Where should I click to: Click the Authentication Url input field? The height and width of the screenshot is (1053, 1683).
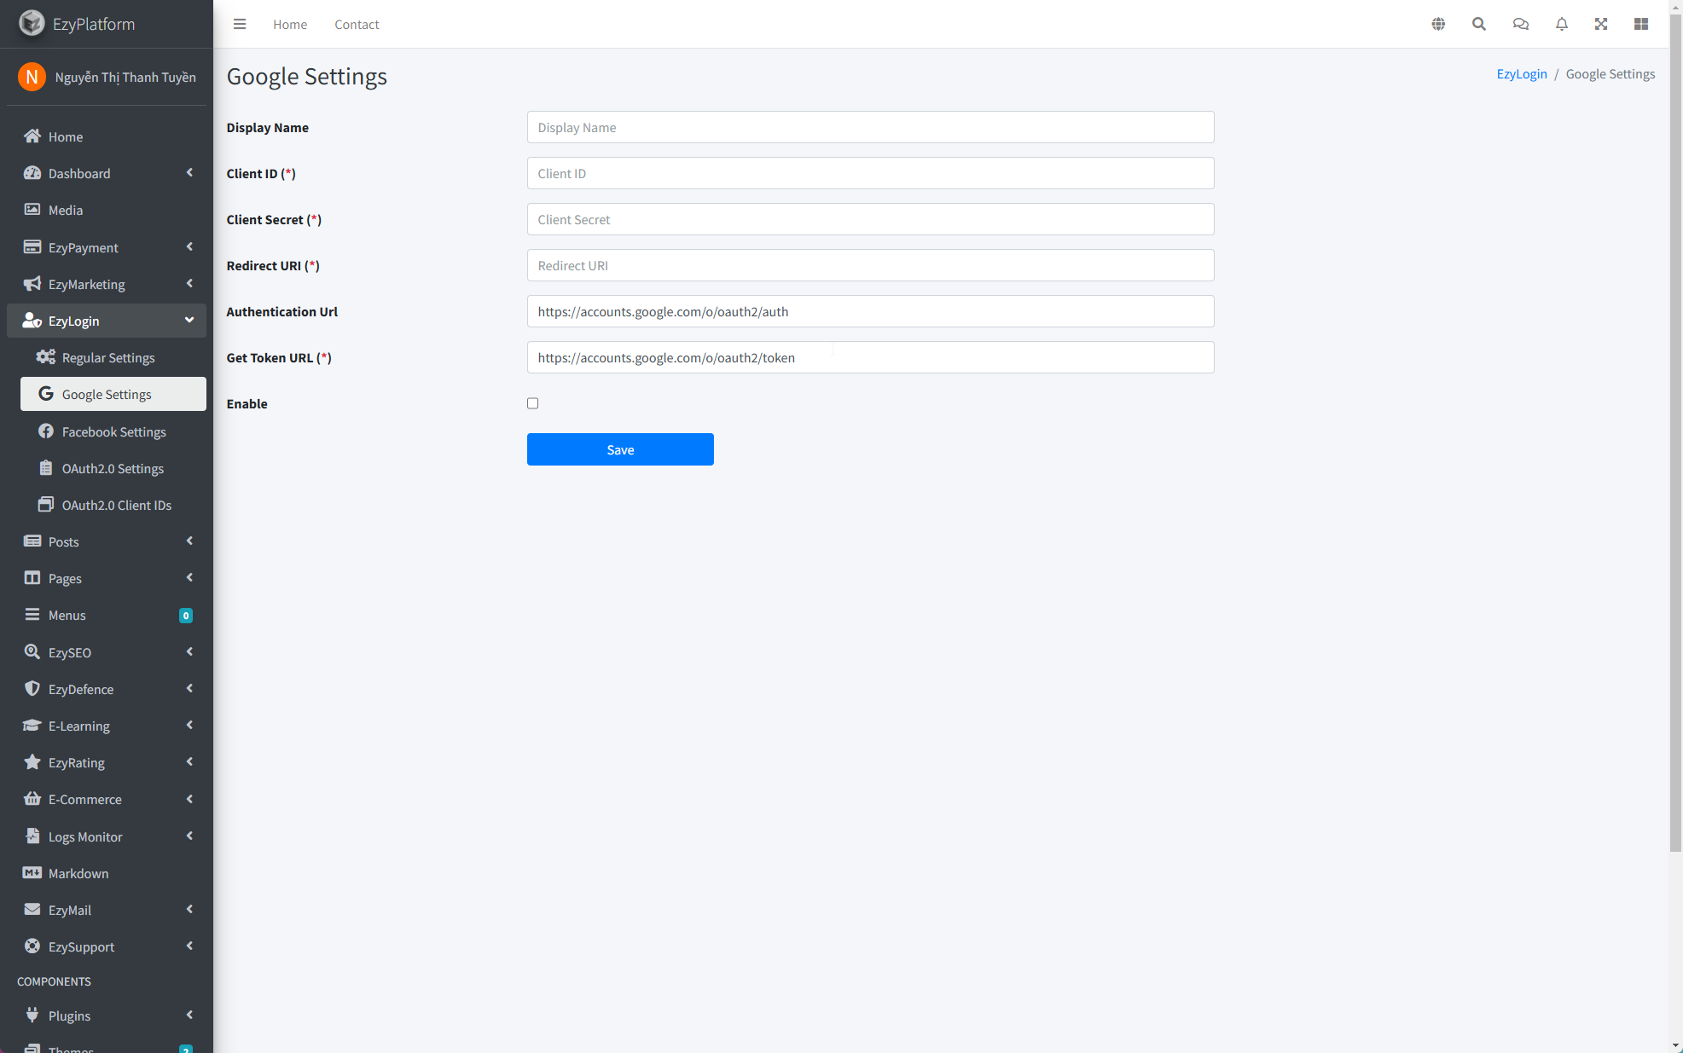pyautogui.click(x=870, y=311)
